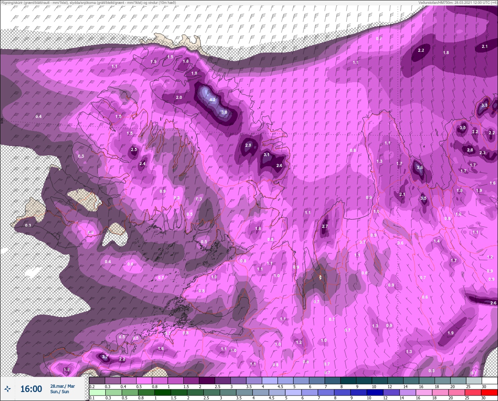
Task: Click the 3.3 value near the east edge
Action: [x=484, y=105]
